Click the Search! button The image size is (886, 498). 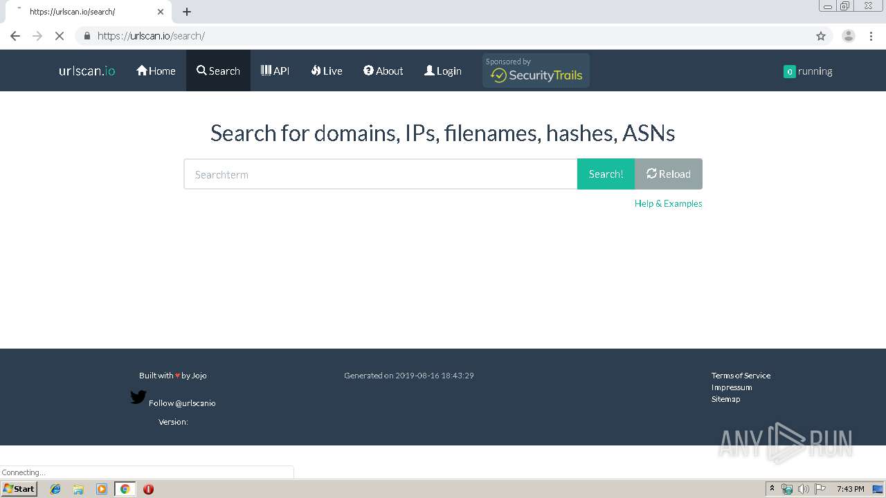point(606,174)
